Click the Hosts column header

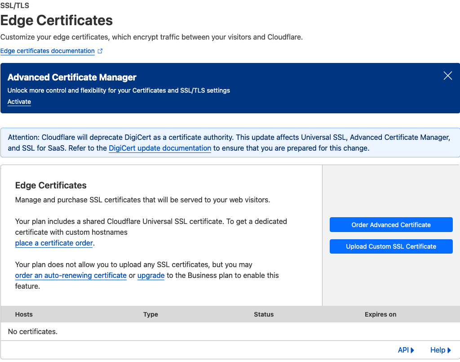(24, 314)
